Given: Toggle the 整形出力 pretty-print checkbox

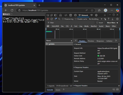Looking at the screenshot, I should 11,14.
